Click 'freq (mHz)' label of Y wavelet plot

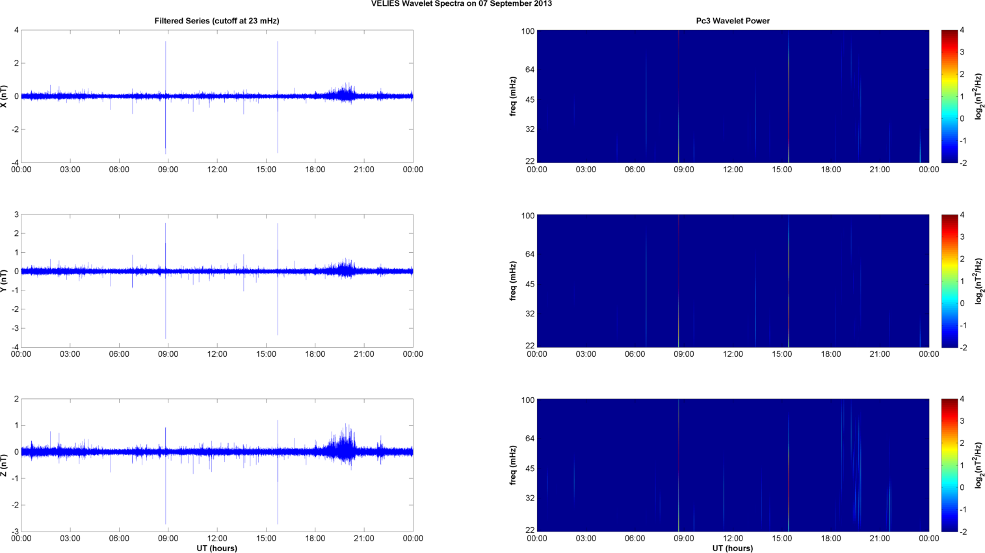click(x=513, y=281)
